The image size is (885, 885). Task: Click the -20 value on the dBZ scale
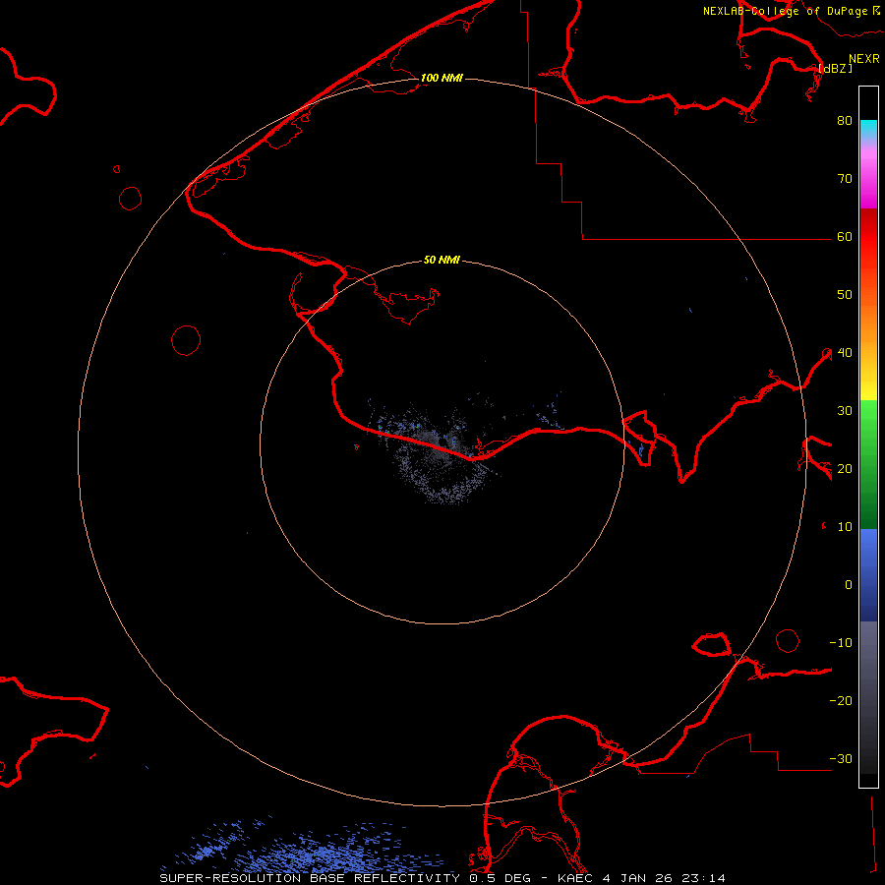[x=841, y=701]
